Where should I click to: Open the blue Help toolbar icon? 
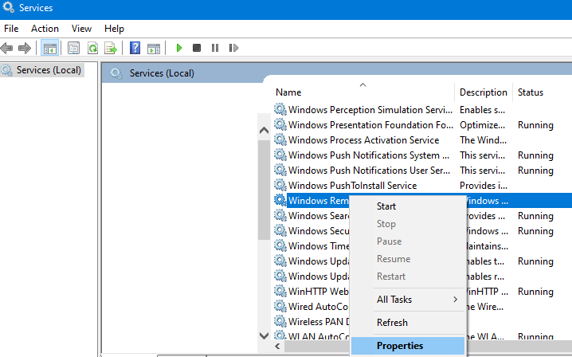coord(135,48)
